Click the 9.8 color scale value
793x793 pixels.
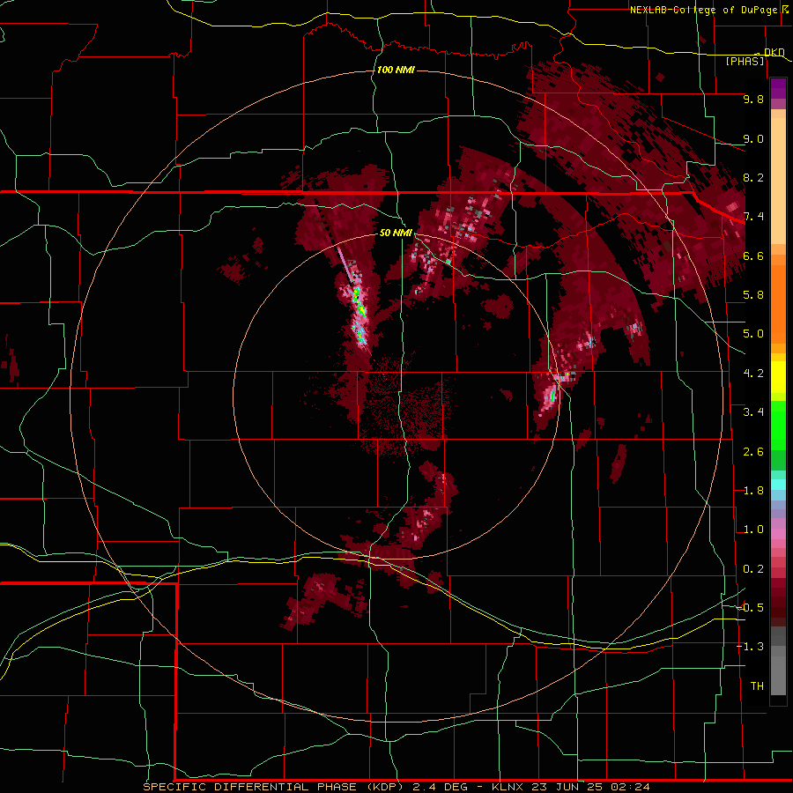coord(753,99)
